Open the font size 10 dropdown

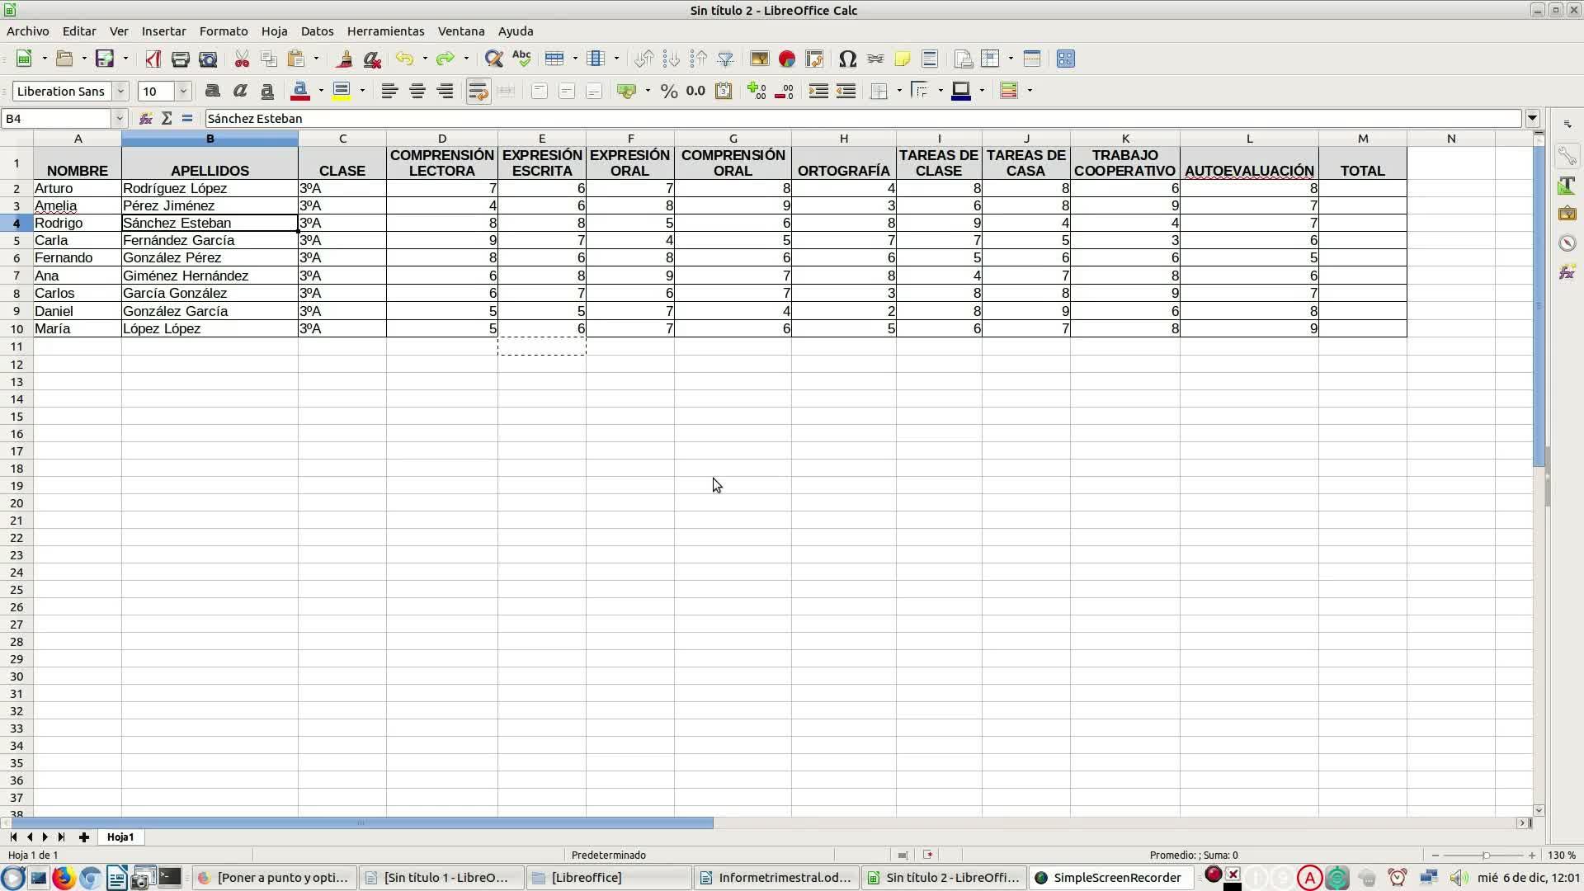click(183, 91)
